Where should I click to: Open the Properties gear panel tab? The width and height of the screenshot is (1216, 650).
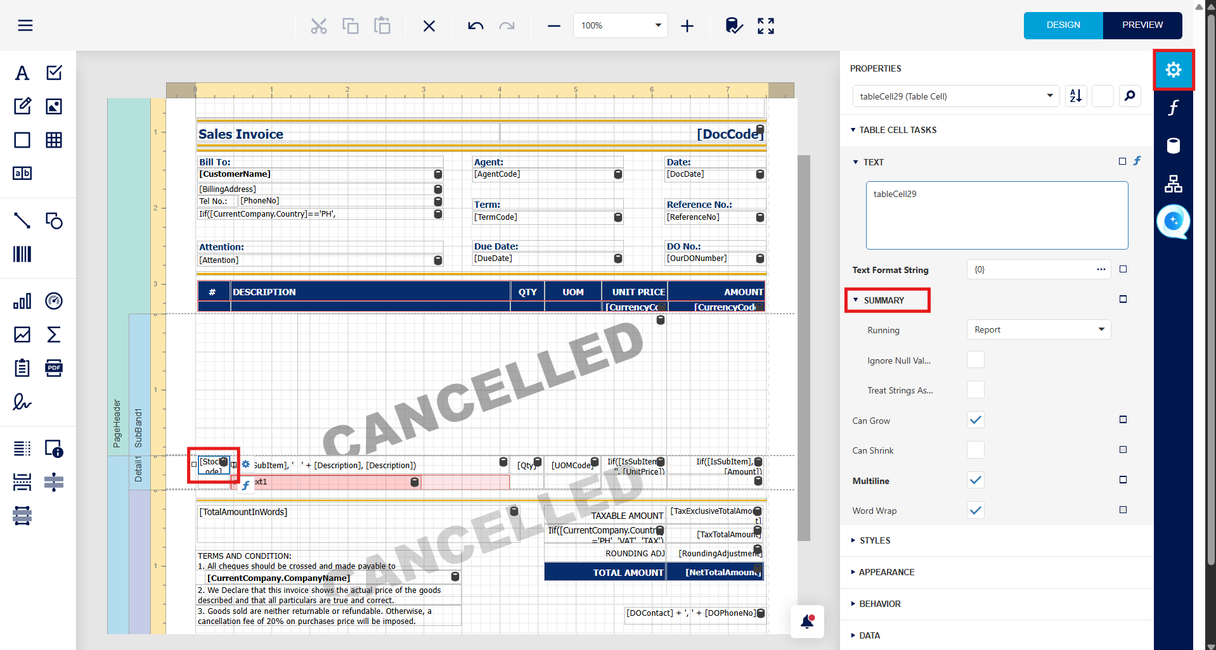click(1174, 70)
